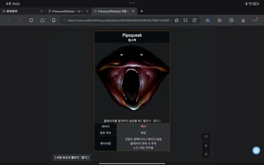The height and width of the screenshot is (165, 264).
Task: Open the AI assistant icon
Action: click(x=208, y=20)
